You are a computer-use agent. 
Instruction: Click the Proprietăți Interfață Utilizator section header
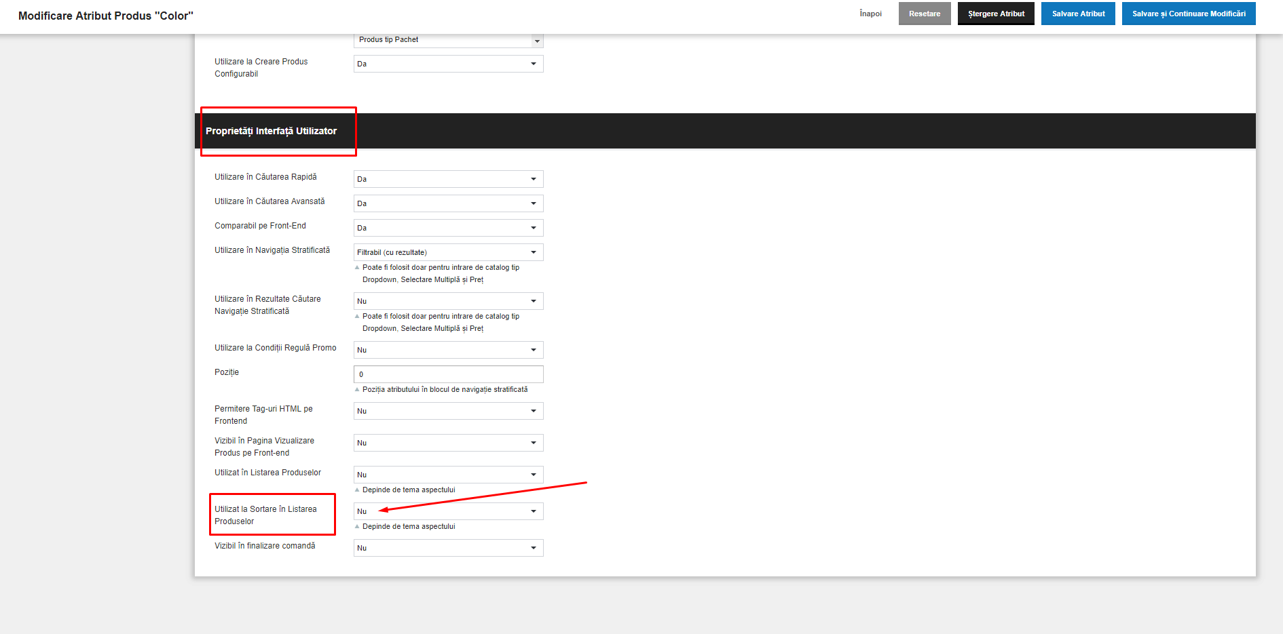tap(271, 131)
